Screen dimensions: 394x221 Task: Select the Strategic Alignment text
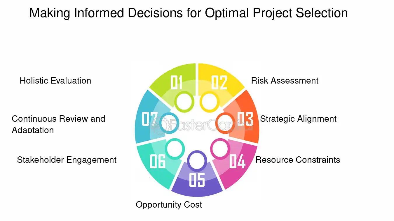point(298,119)
